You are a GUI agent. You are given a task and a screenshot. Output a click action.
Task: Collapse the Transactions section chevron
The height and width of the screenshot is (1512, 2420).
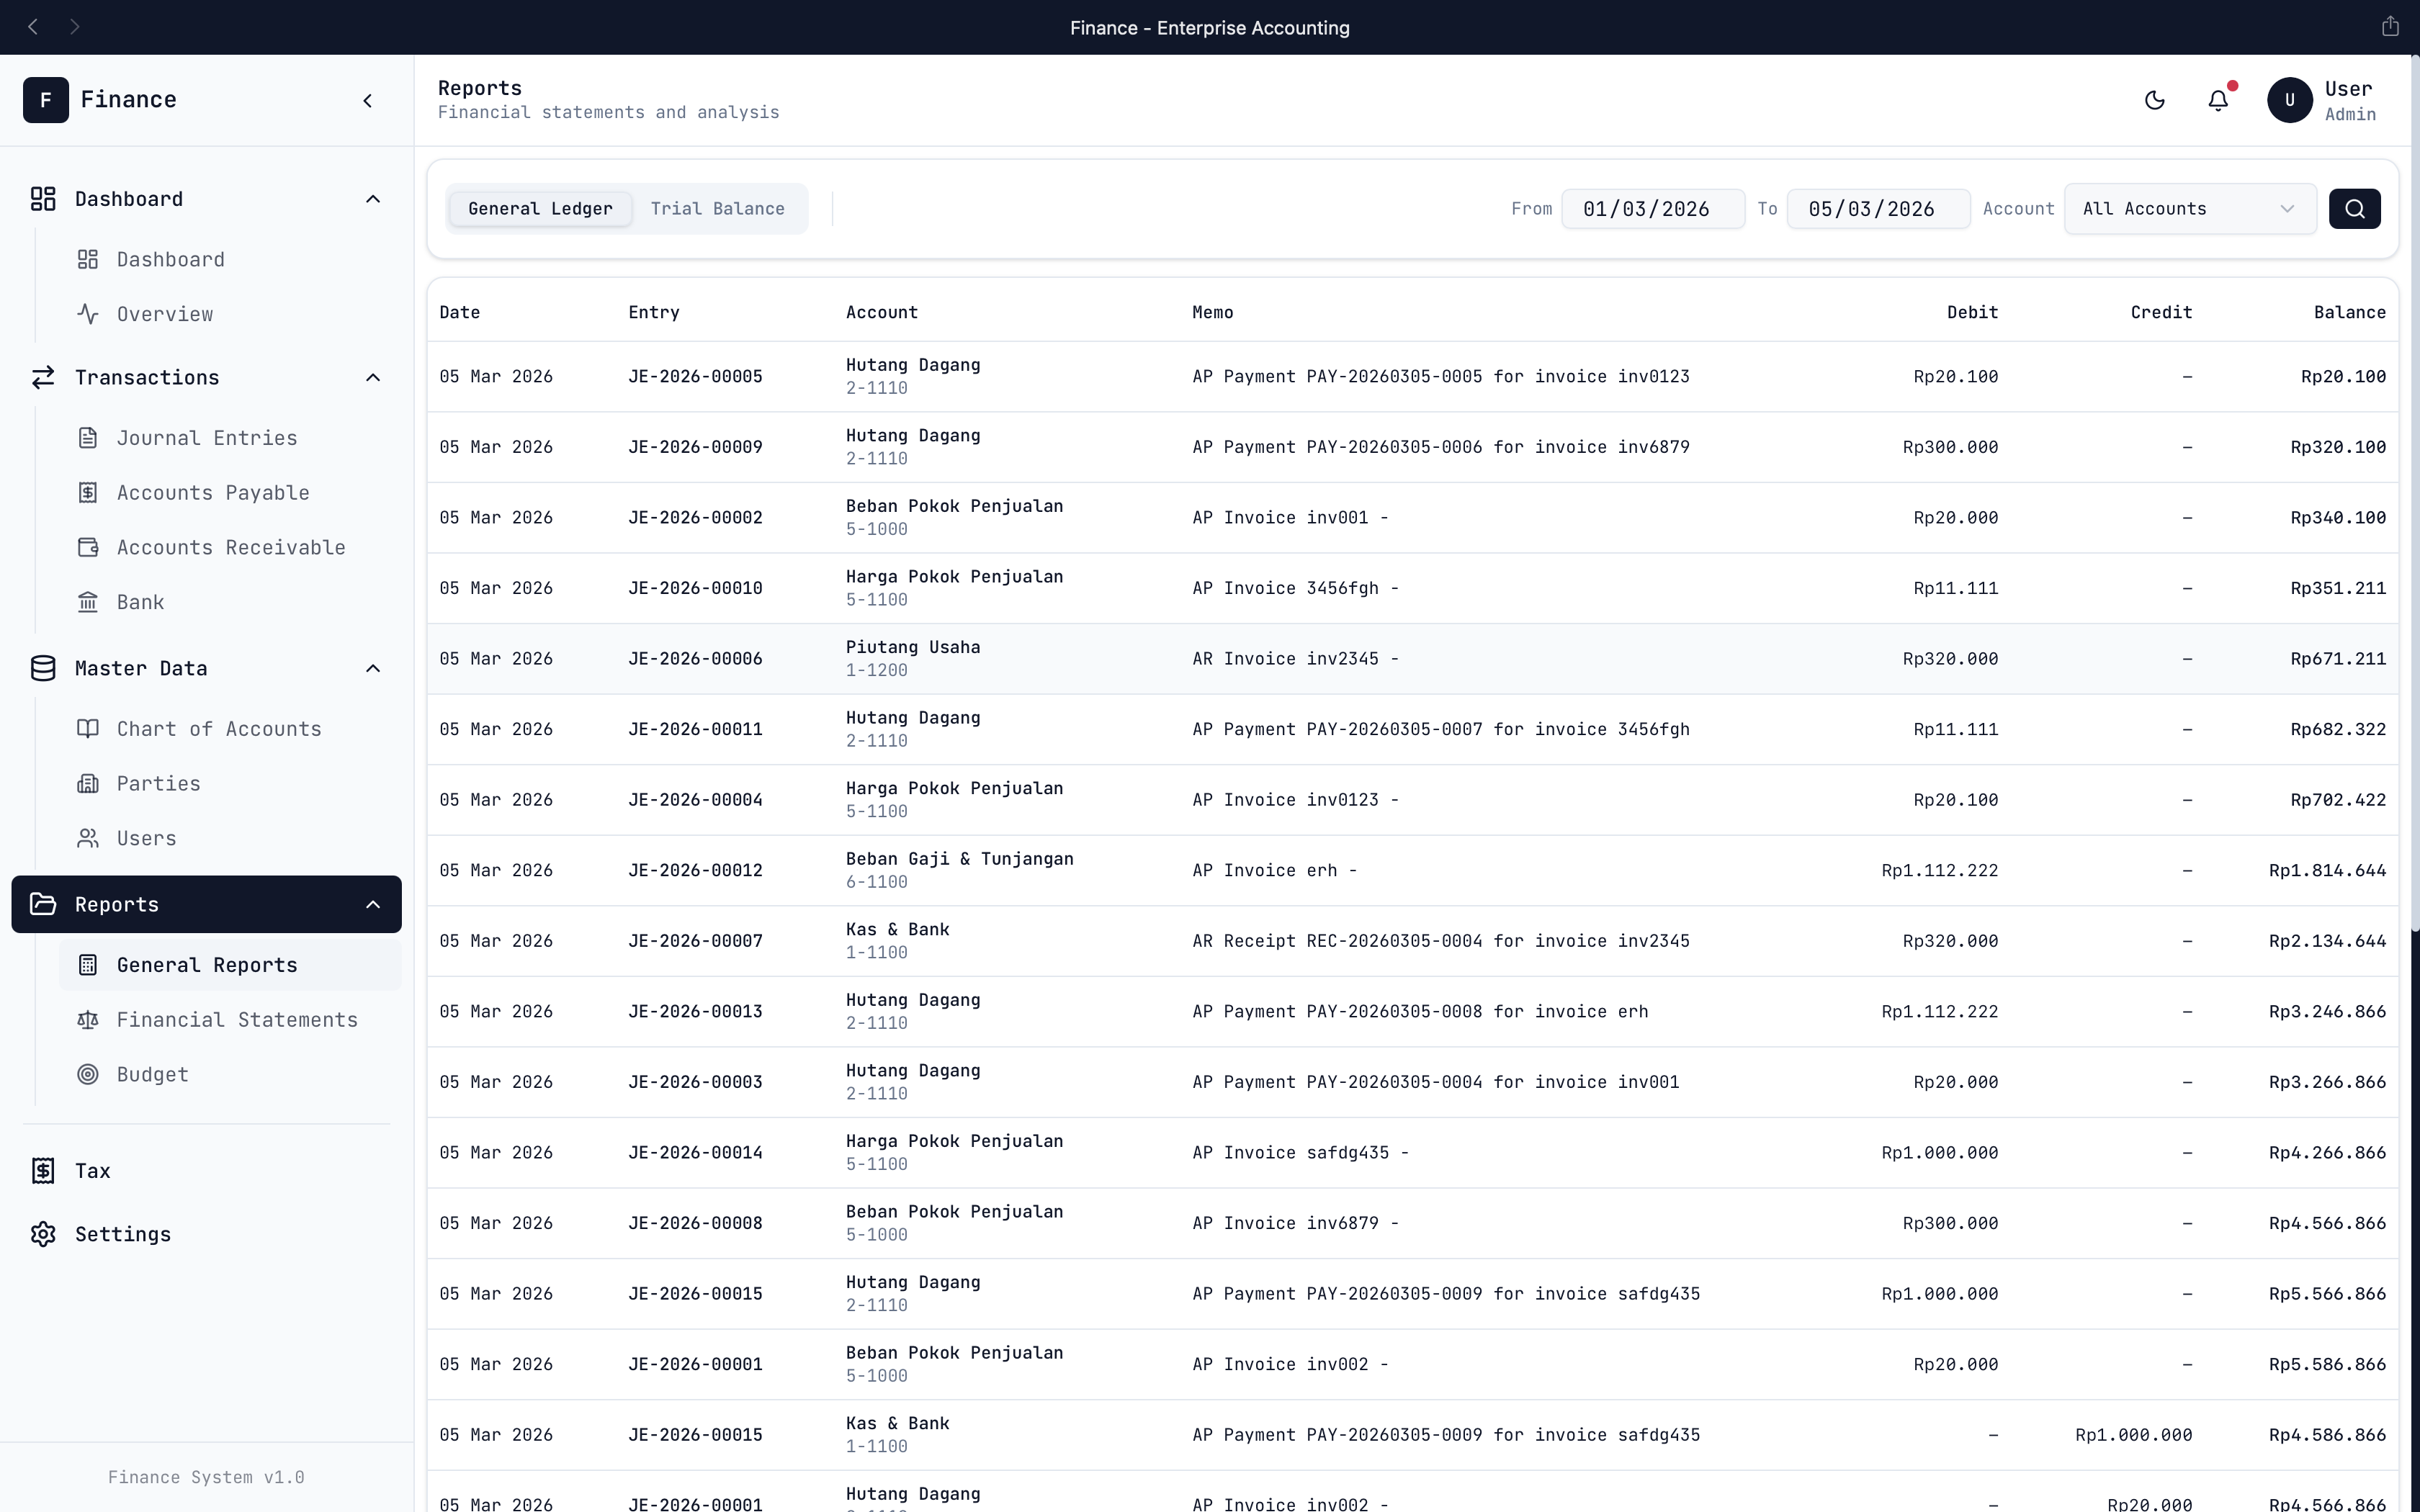tap(373, 377)
